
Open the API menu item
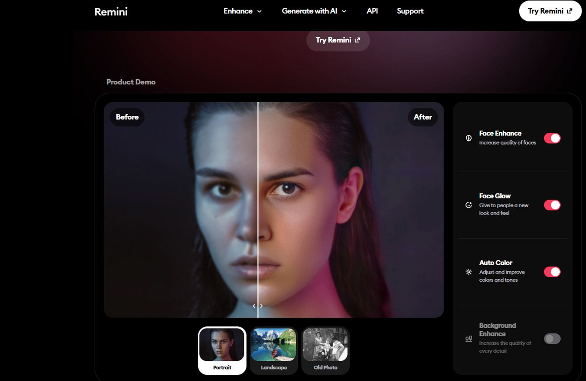point(372,11)
